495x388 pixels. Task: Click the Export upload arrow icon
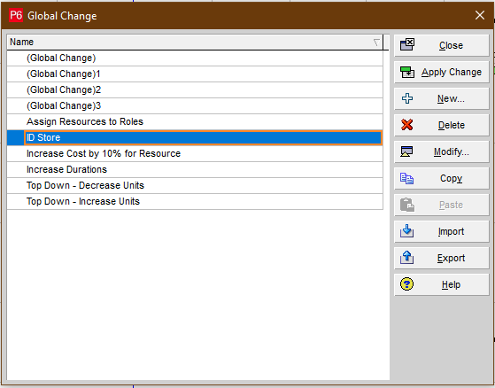407,258
